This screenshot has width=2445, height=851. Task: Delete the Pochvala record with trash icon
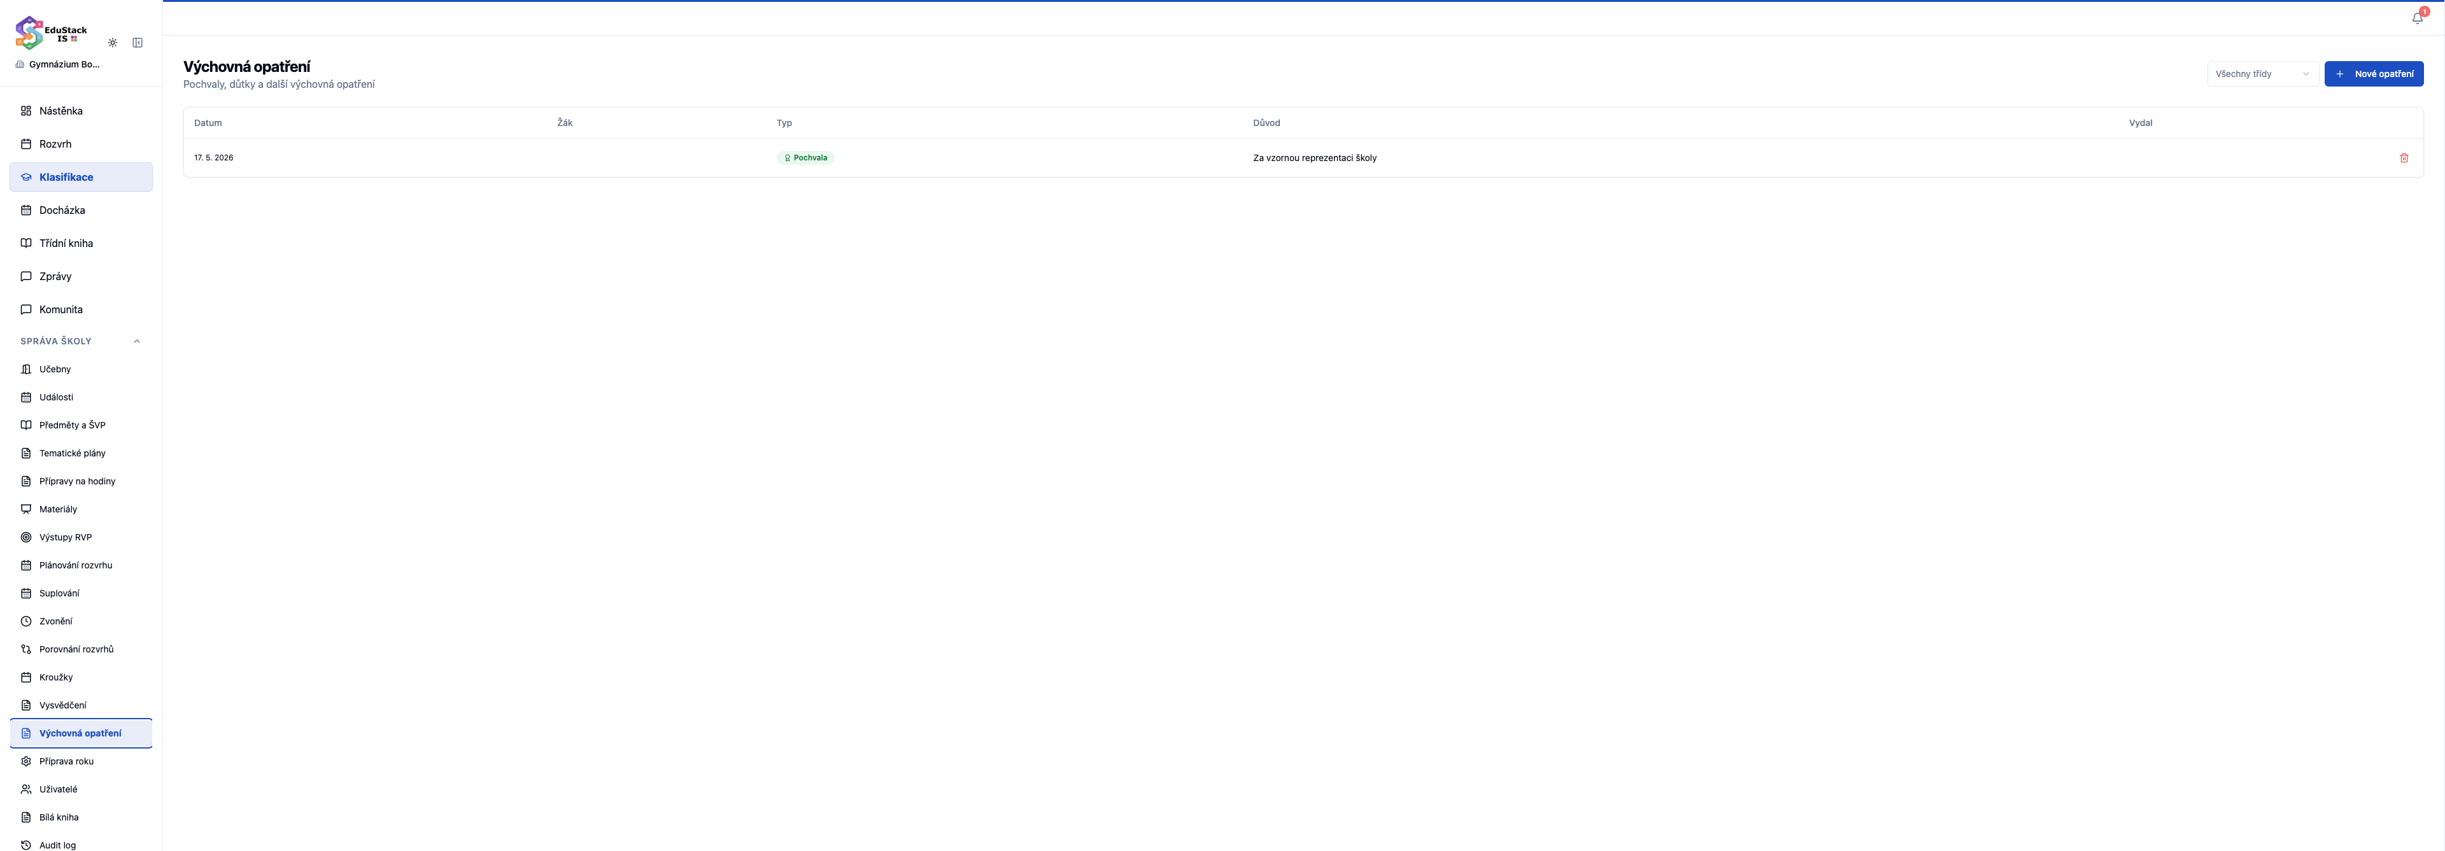2404,158
